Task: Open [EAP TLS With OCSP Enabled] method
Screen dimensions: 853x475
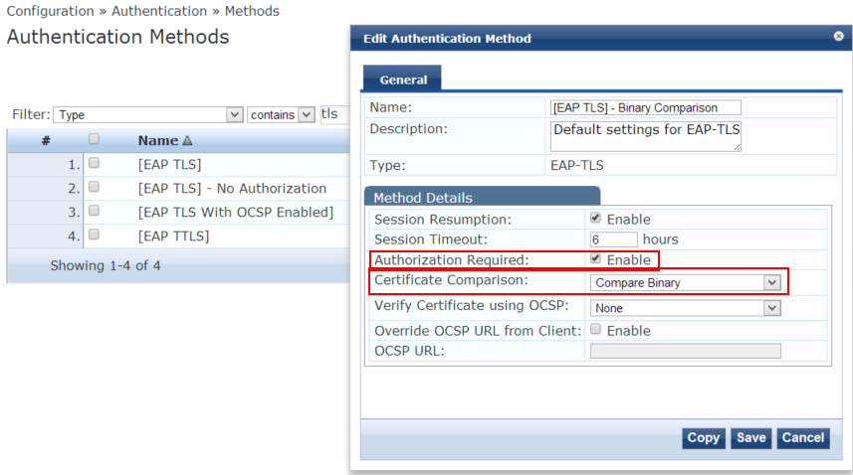Action: tap(236, 213)
